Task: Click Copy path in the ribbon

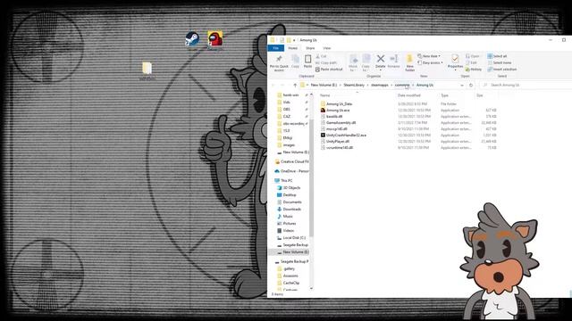Action: click(x=325, y=62)
